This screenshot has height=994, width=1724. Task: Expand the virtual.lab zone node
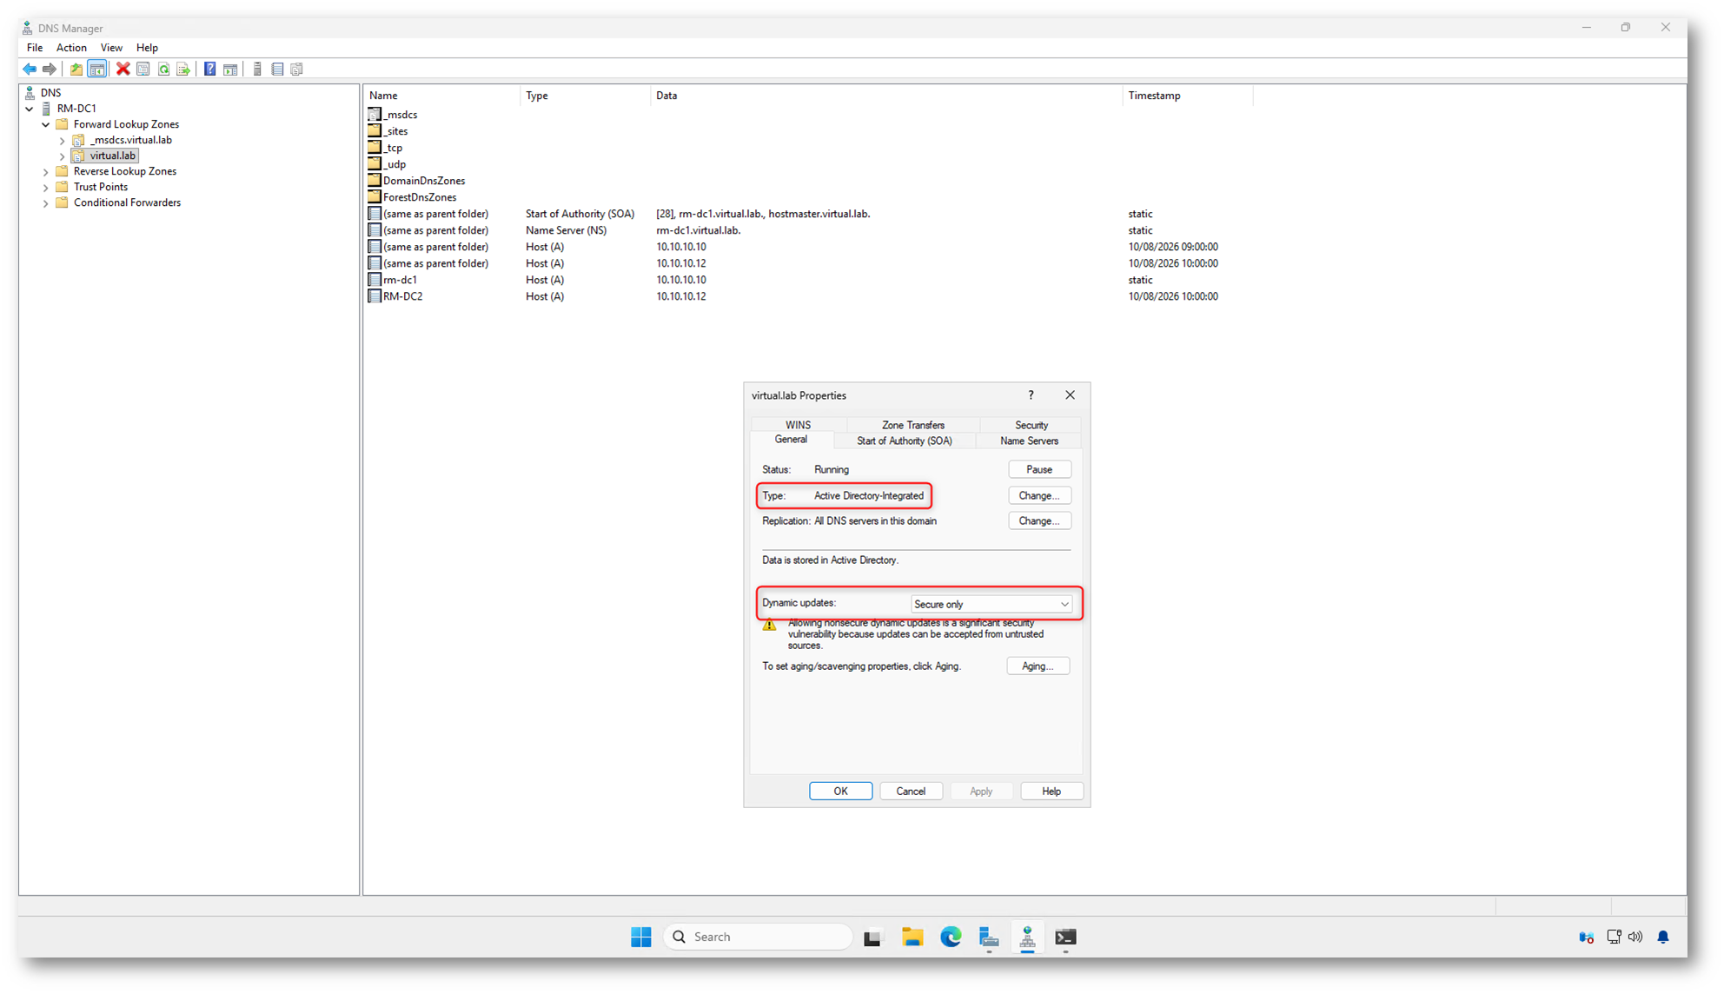[x=63, y=156]
